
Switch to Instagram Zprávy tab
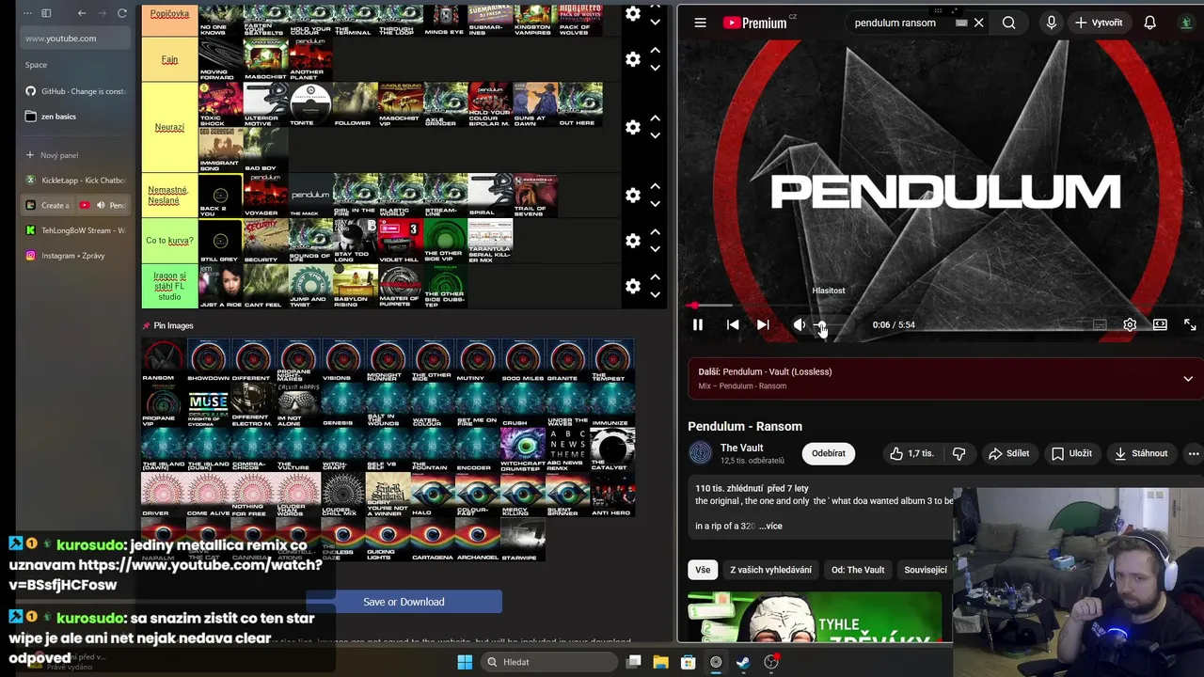click(x=77, y=256)
